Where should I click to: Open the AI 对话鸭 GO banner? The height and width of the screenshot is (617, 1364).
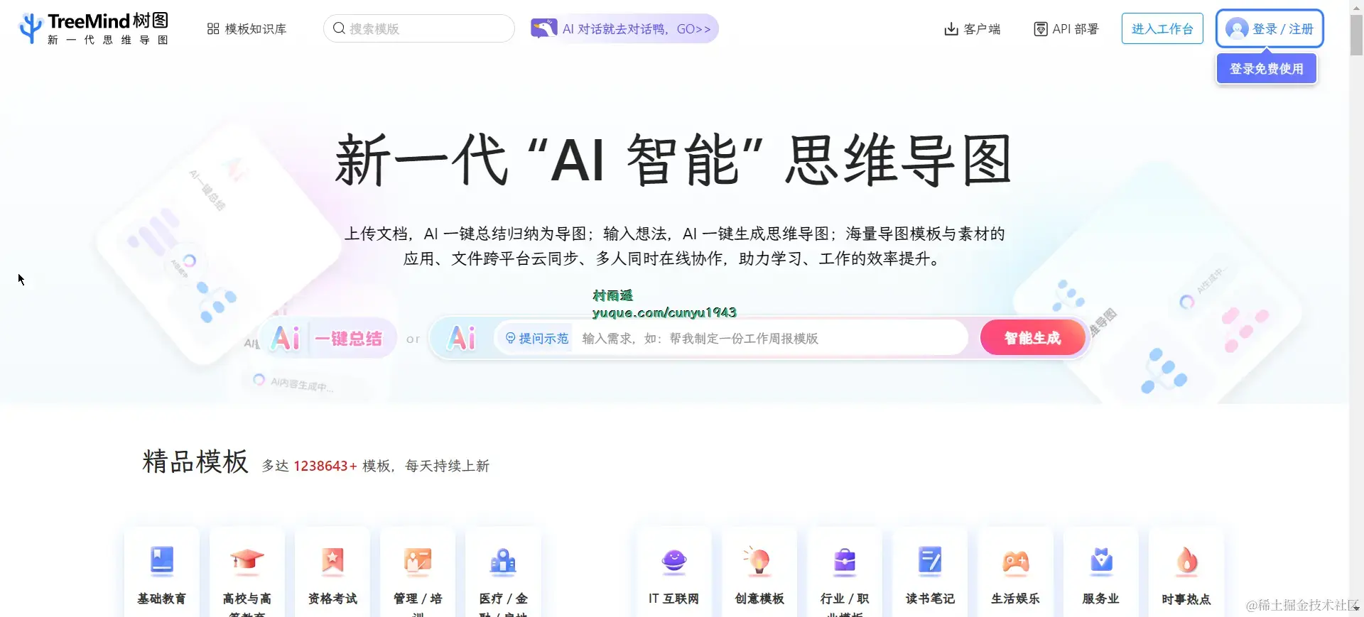coord(624,28)
